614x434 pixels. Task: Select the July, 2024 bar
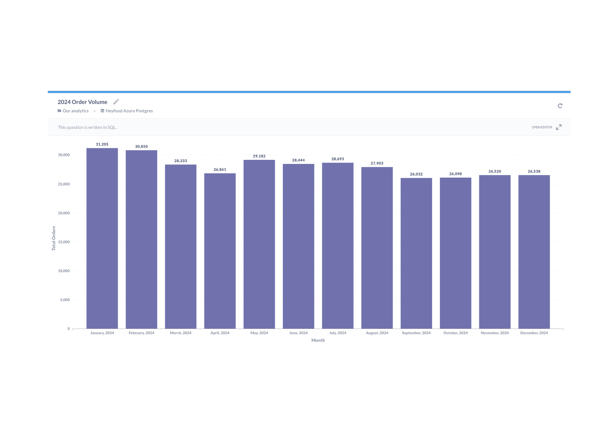pos(338,246)
